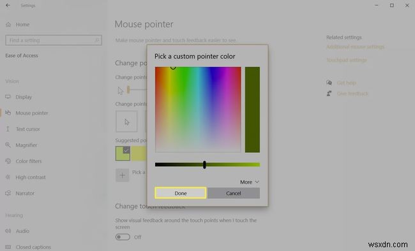Screen dimensions: 415x251
Task: Open Touchpad settings link
Action: (x=347, y=60)
